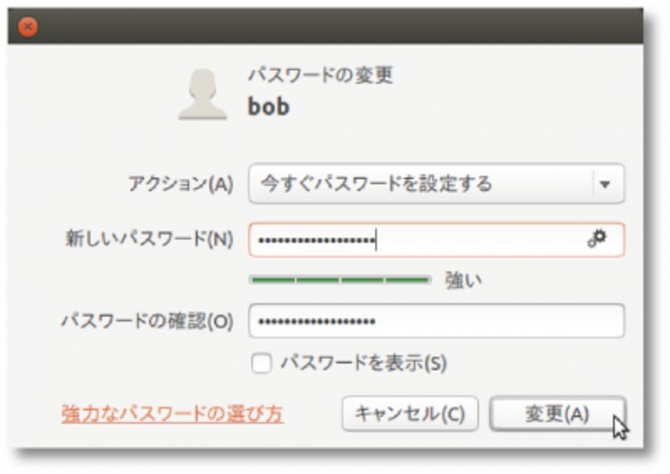Click the bob username text

269,106
